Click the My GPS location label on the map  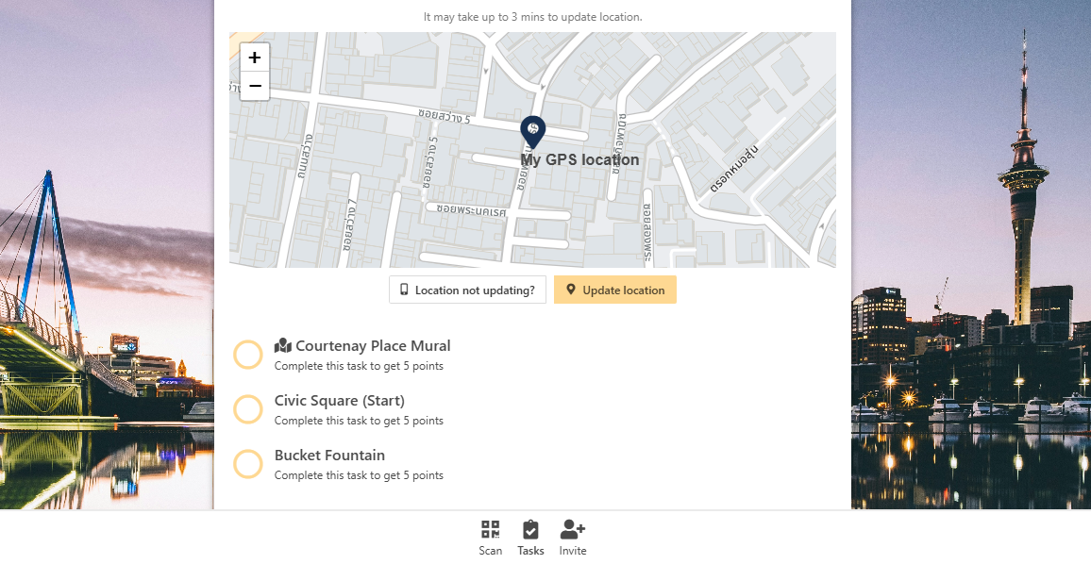579,159
